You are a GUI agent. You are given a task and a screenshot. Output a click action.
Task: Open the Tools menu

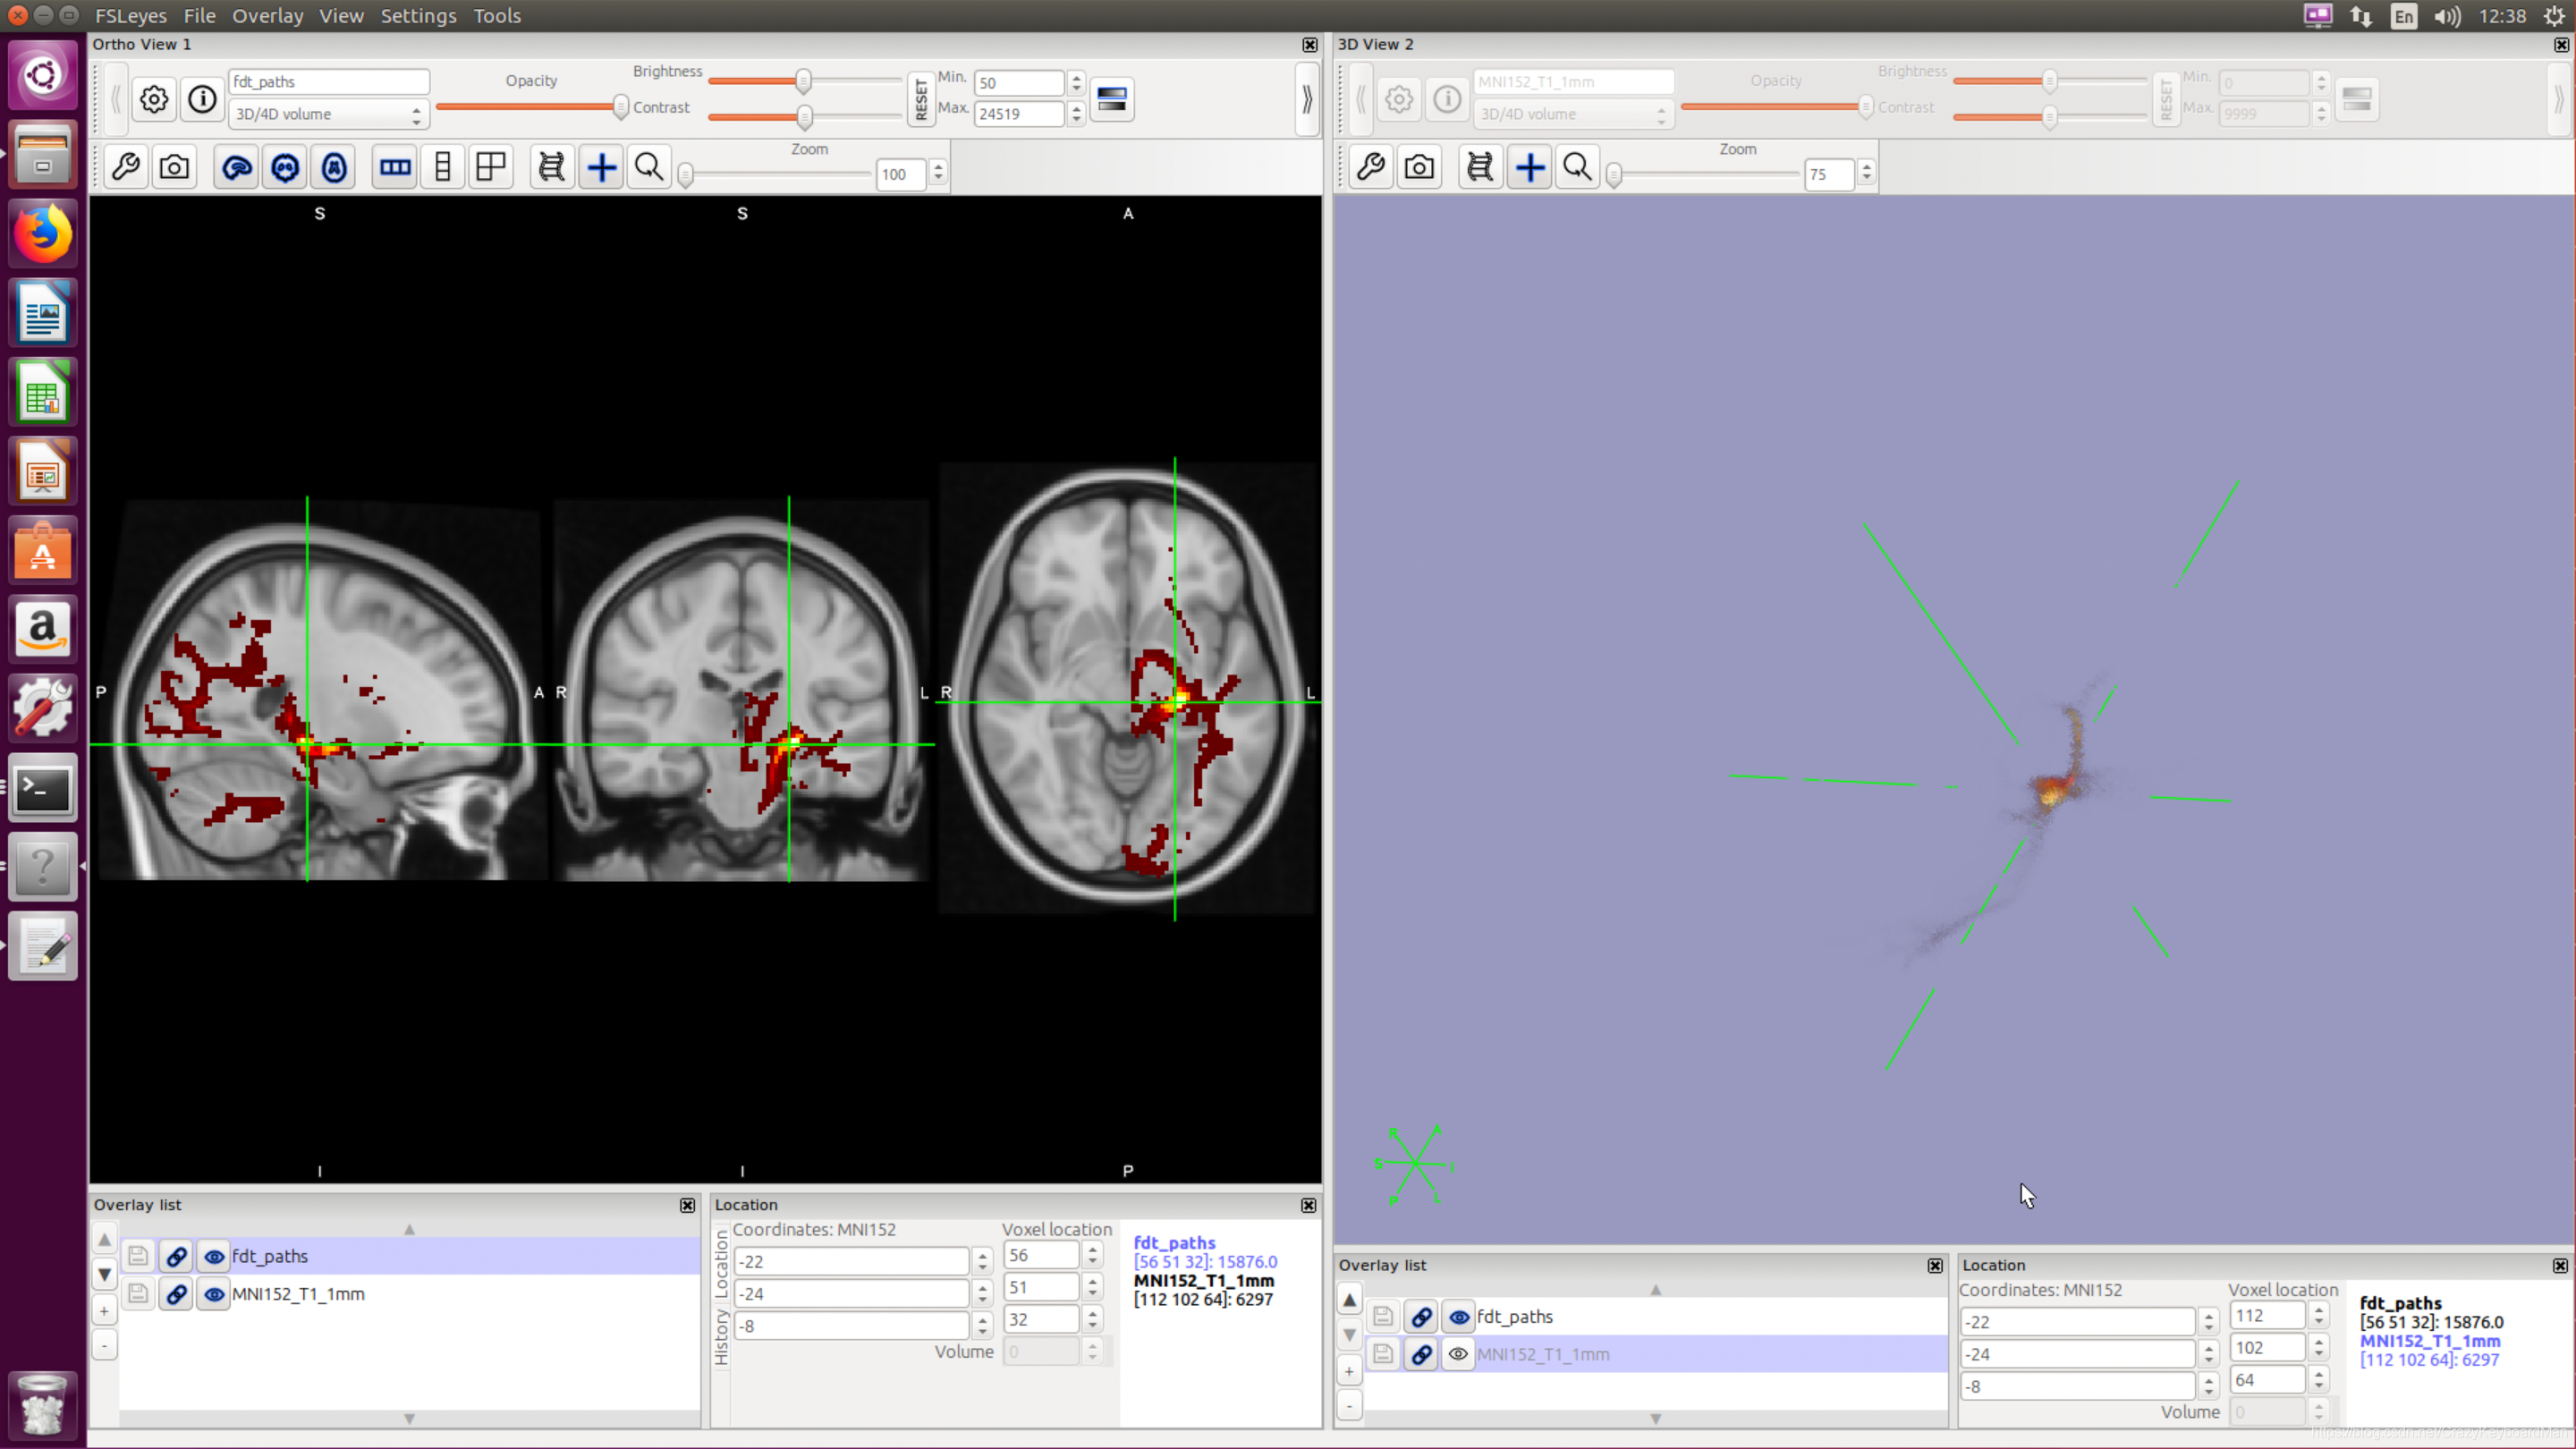tap(497, 16)
